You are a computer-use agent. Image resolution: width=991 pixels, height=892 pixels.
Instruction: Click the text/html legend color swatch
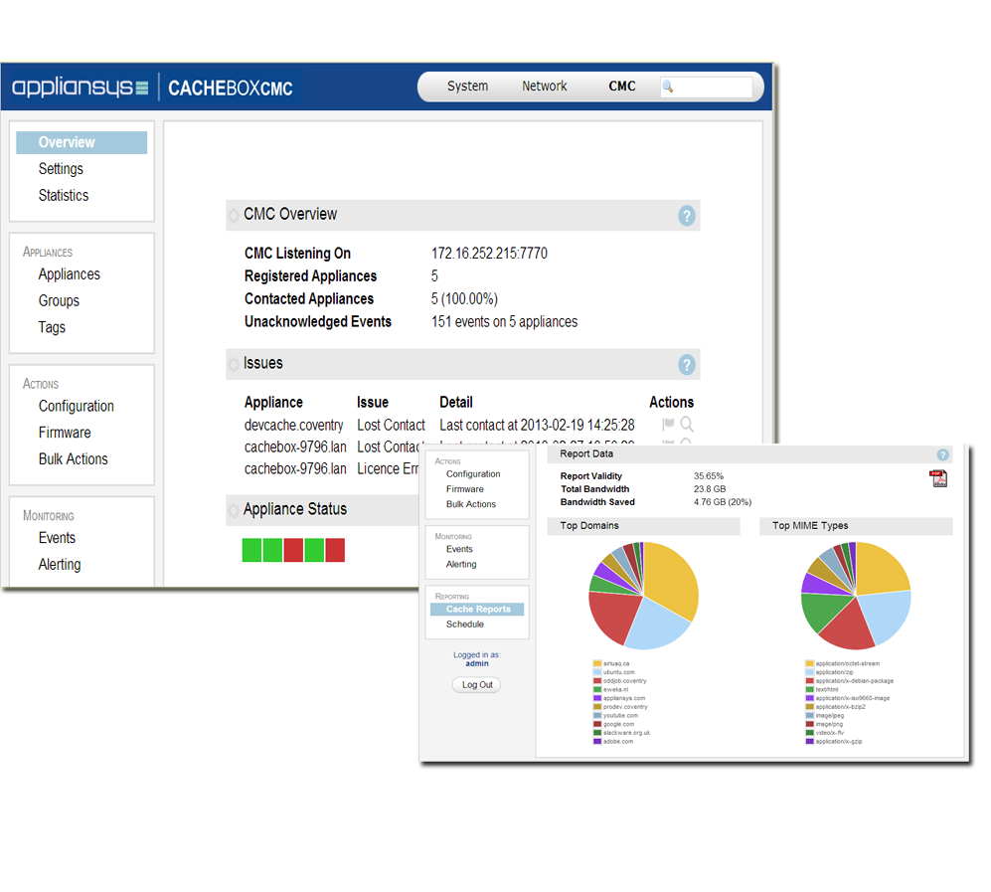(x=809, y=690)
